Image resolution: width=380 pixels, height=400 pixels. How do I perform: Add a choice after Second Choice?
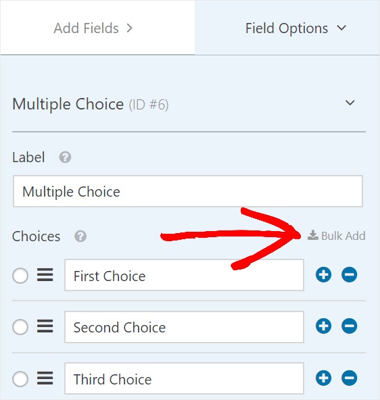(323, 326)
